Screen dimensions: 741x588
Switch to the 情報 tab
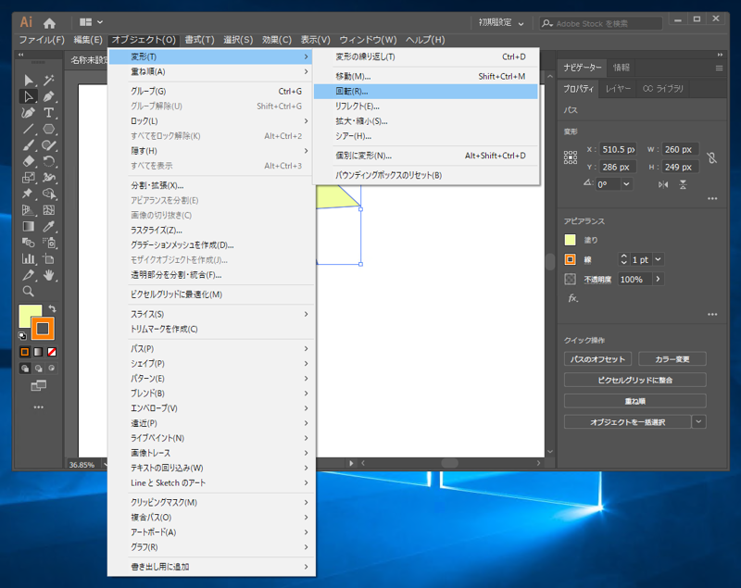click(x=621, y=68)
